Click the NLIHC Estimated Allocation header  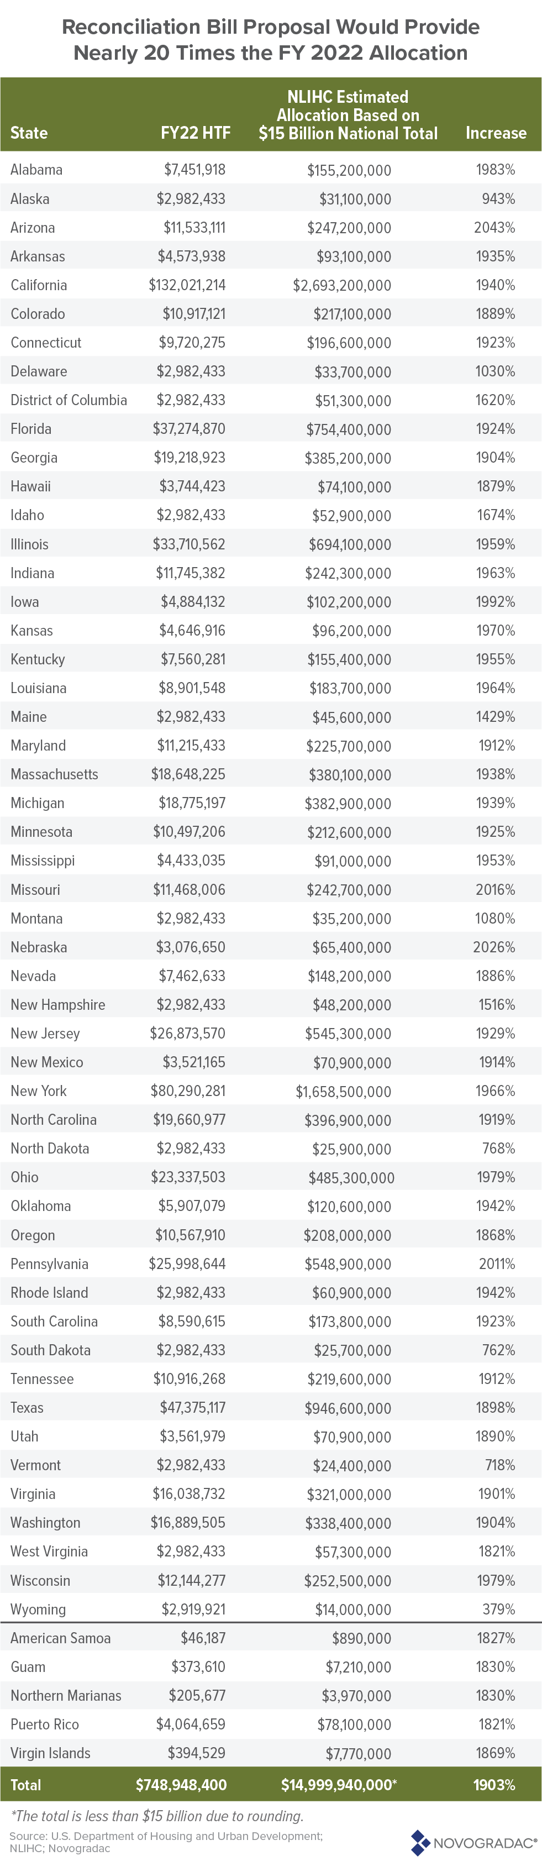pyautogui.click(x=348, y=115)
